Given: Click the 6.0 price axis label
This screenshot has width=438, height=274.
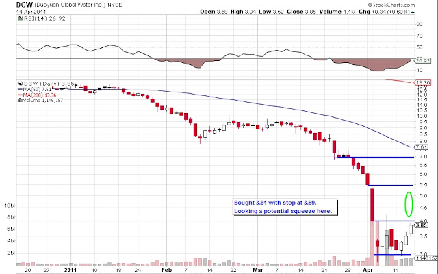Looking at the screenshot, I should pyautogui.click(x=423, y=175).
